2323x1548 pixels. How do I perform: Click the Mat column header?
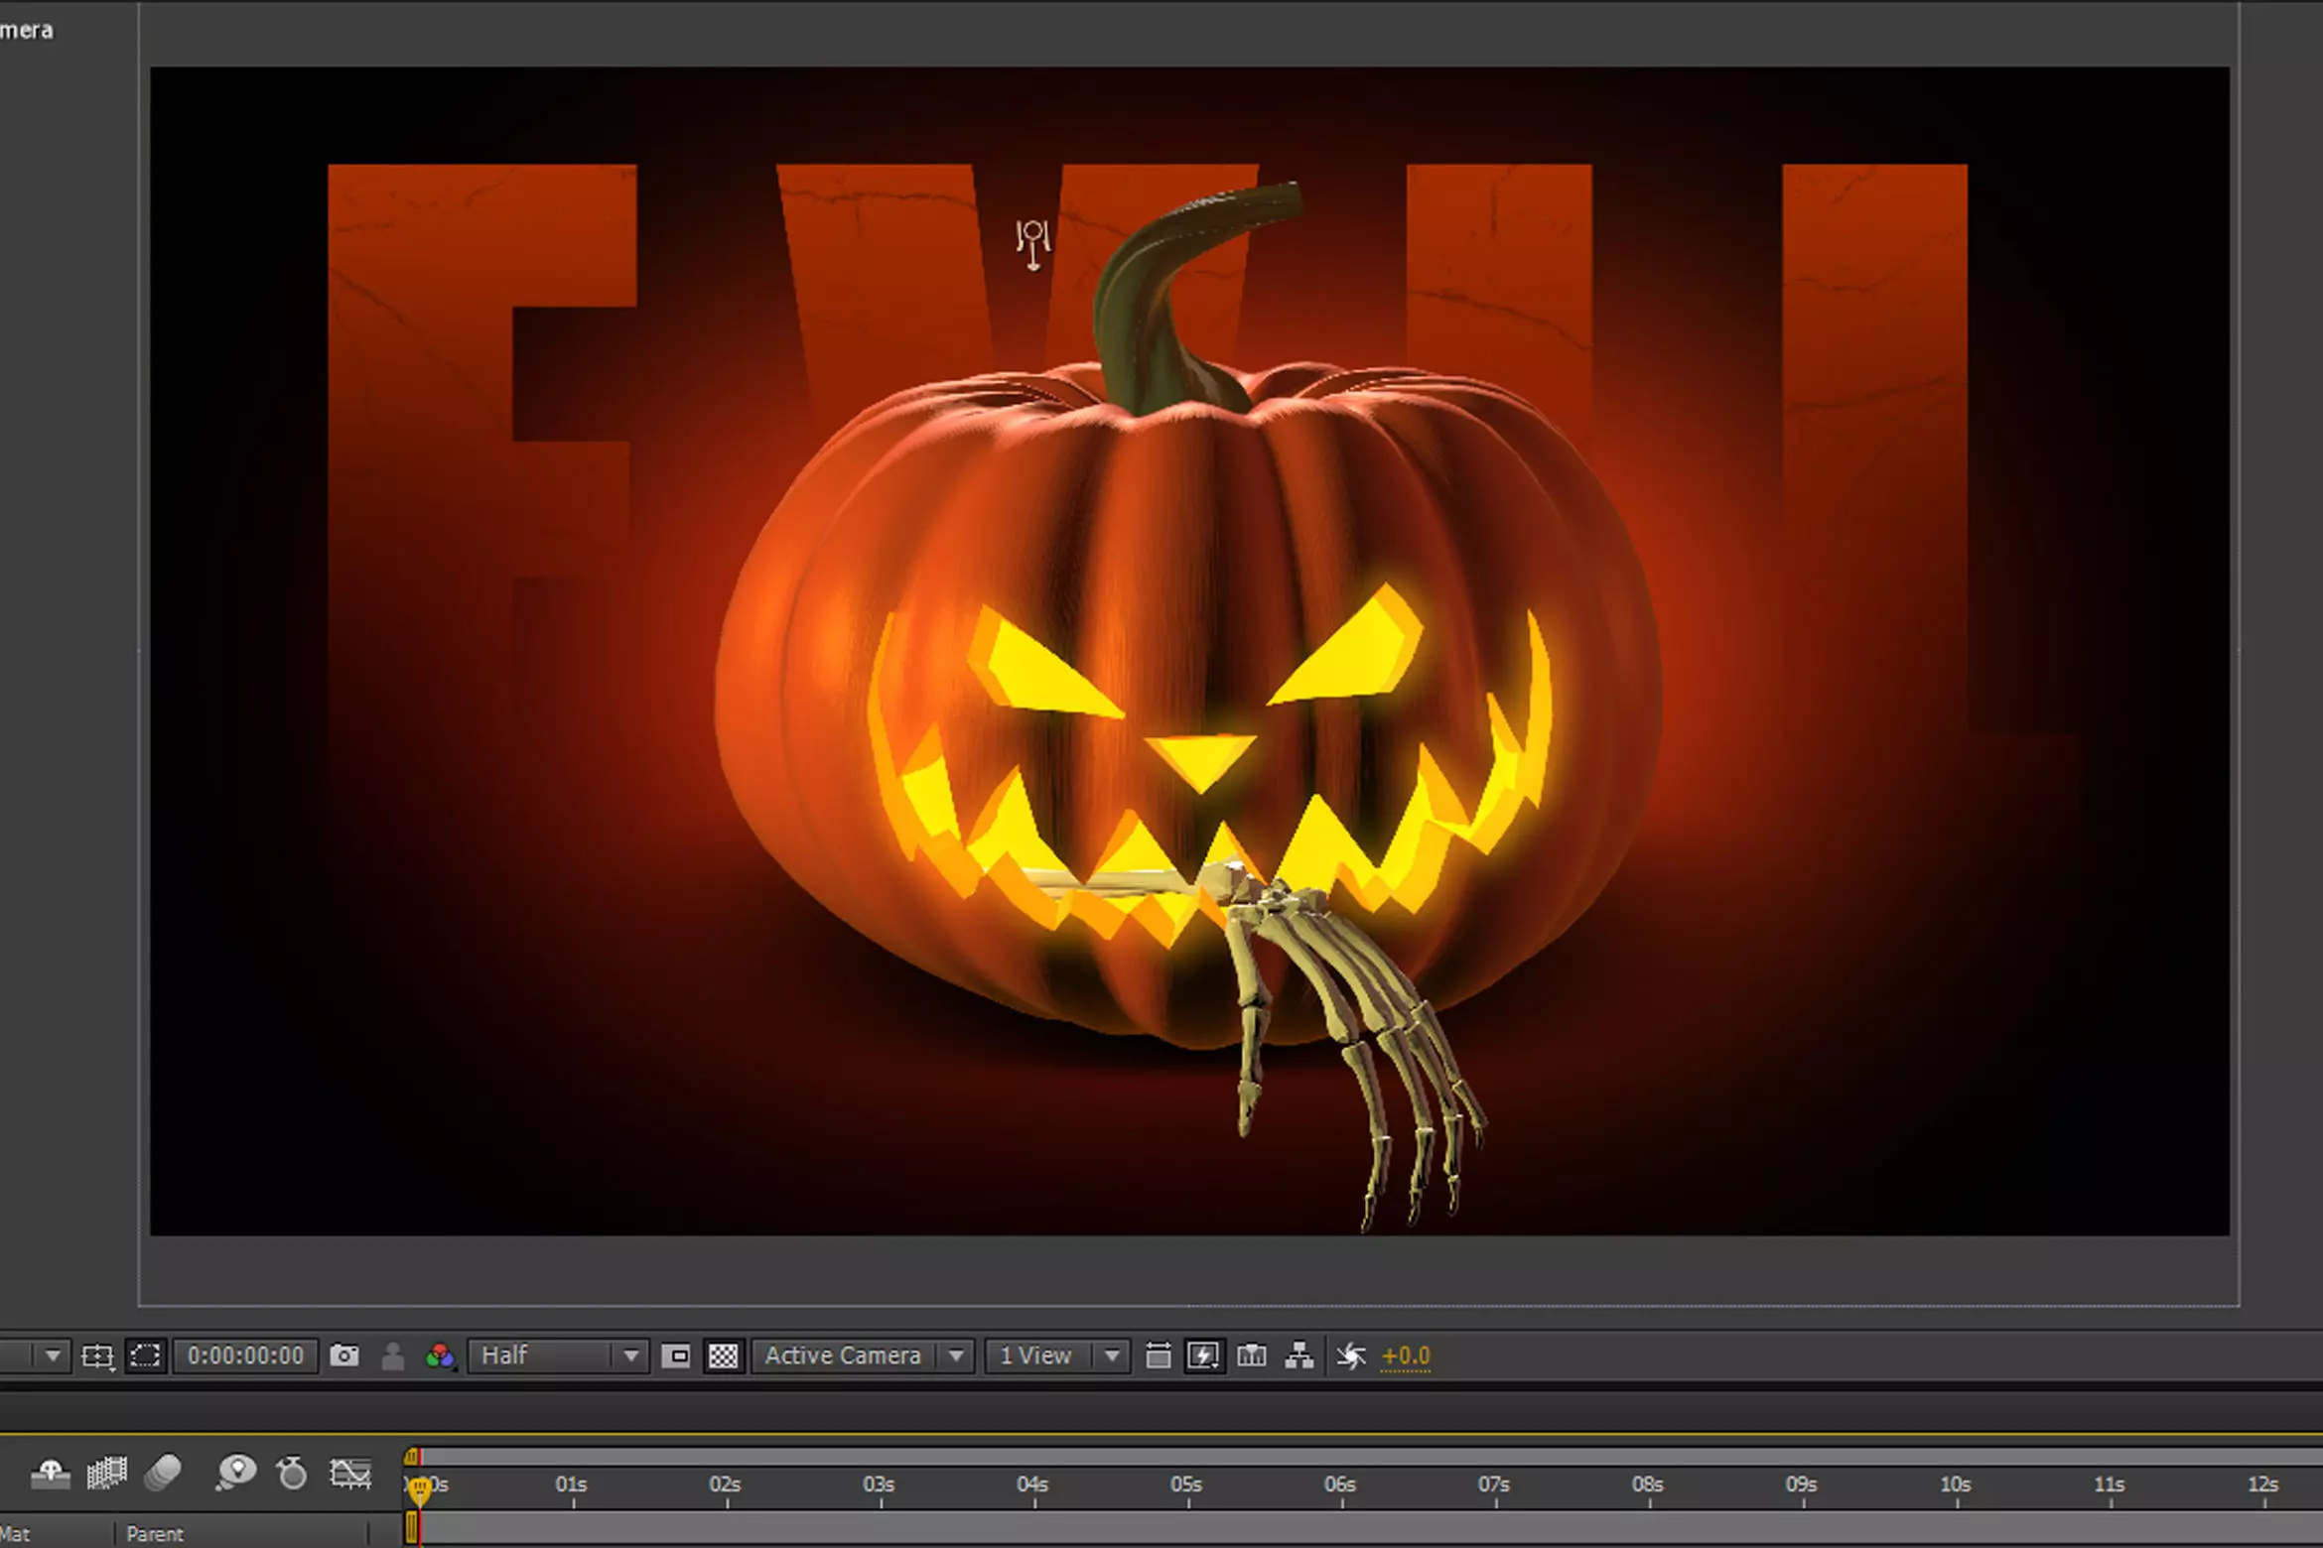(15, 1533)
